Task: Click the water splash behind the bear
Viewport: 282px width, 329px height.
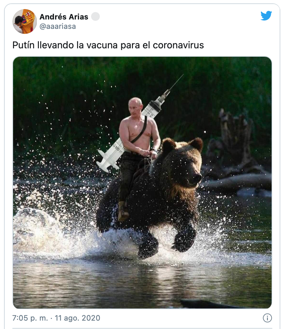Action: (x=48, y=229)
